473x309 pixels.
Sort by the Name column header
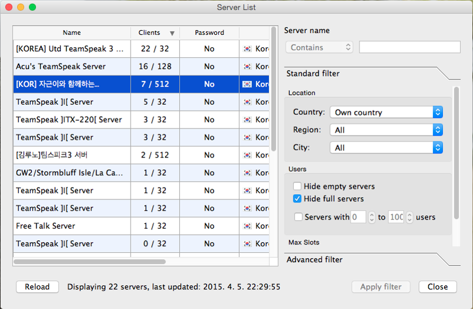click(72, 33)
